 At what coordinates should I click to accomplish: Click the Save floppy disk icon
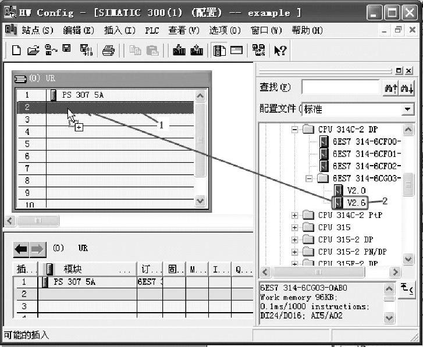[x=66, y=48]
